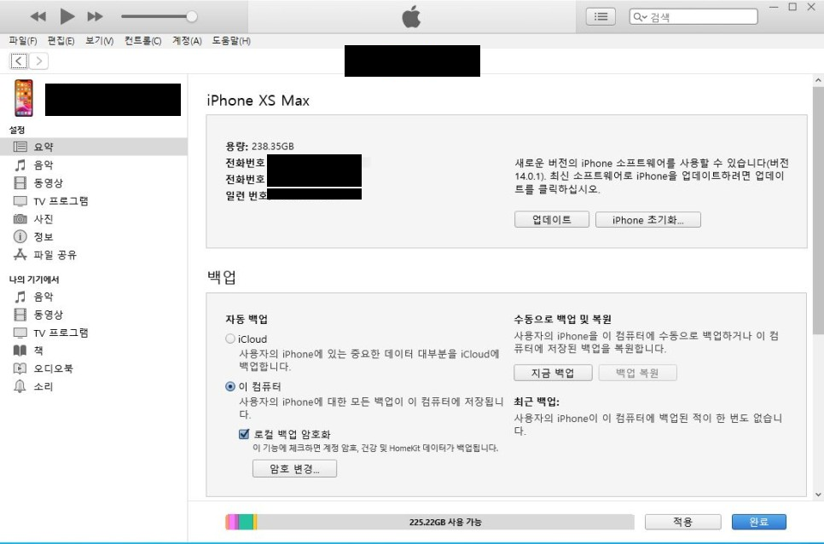
Task: Click the vertical scrollbar thumb
Action: 818,210
